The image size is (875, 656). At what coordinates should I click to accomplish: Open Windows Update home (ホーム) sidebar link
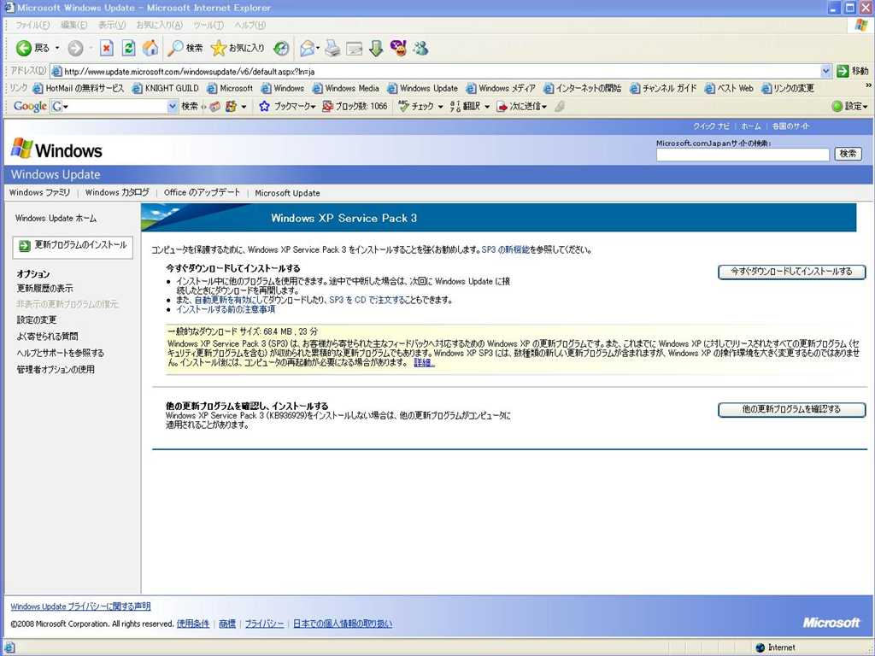pyautogui.click(x=56, y=218)
